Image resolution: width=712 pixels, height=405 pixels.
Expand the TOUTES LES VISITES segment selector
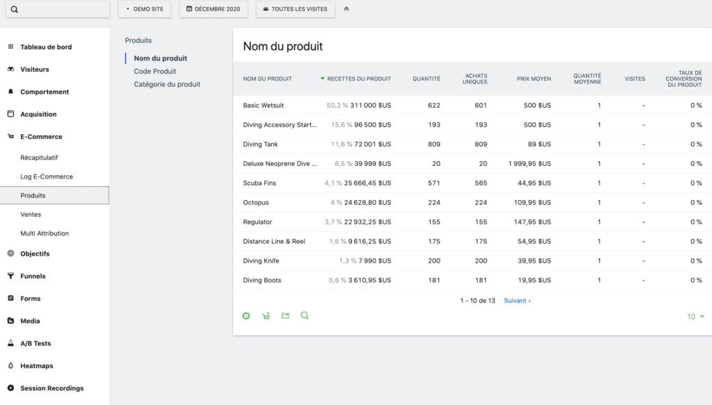coord(296,9)
